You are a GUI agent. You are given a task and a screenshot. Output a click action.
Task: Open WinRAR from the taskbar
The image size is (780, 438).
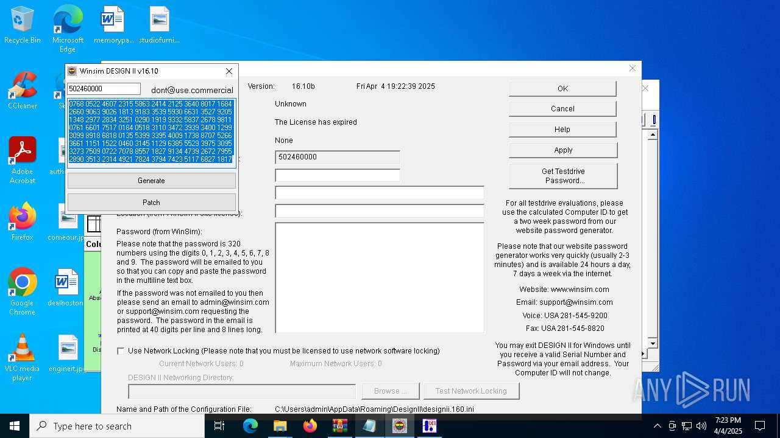click(x=340, y=426)
